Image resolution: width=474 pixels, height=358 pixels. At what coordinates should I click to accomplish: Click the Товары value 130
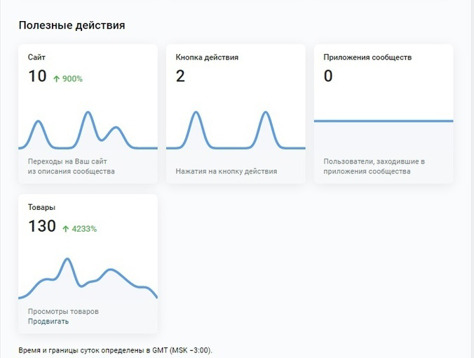(42, 226)
